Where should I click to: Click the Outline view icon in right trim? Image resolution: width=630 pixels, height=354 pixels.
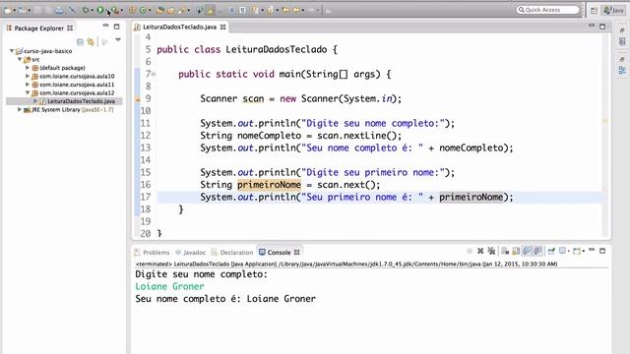click(622, 71)
